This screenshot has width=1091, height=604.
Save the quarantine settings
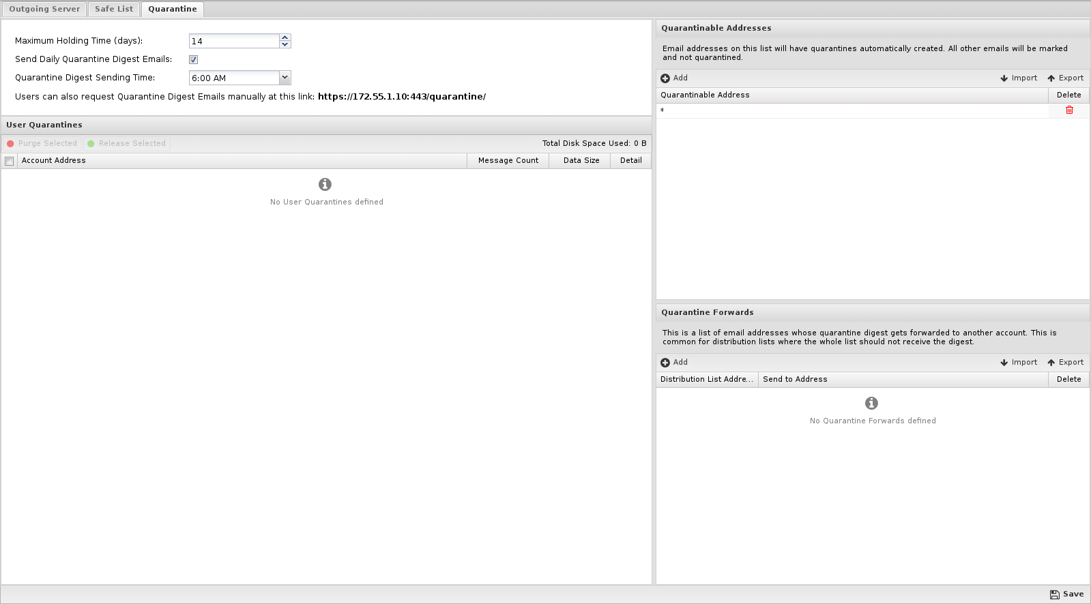coord(1067,594)
